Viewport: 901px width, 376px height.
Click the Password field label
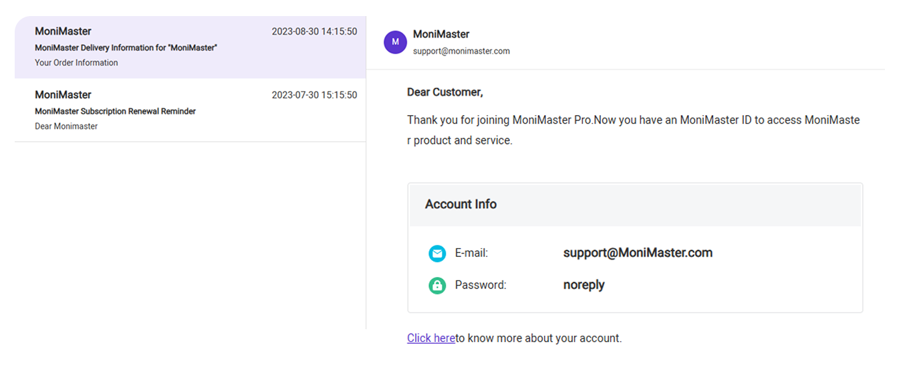(481, 285)
